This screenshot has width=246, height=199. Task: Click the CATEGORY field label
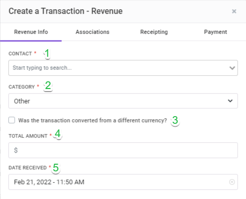[x=22, y=87]
